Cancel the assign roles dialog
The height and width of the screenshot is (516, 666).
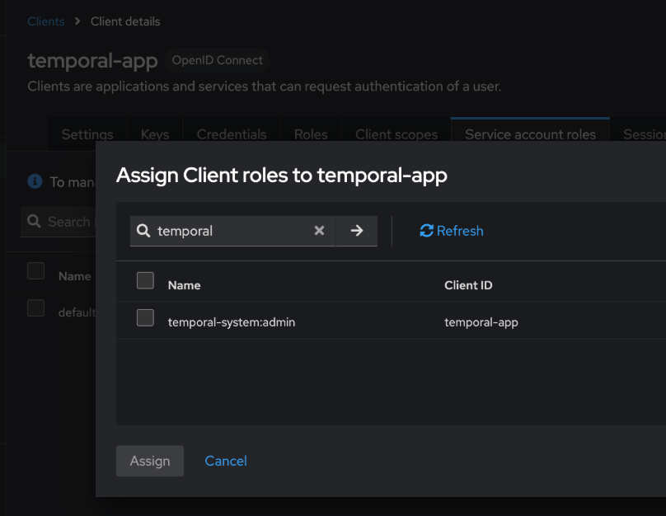click(x=226, y=461)
